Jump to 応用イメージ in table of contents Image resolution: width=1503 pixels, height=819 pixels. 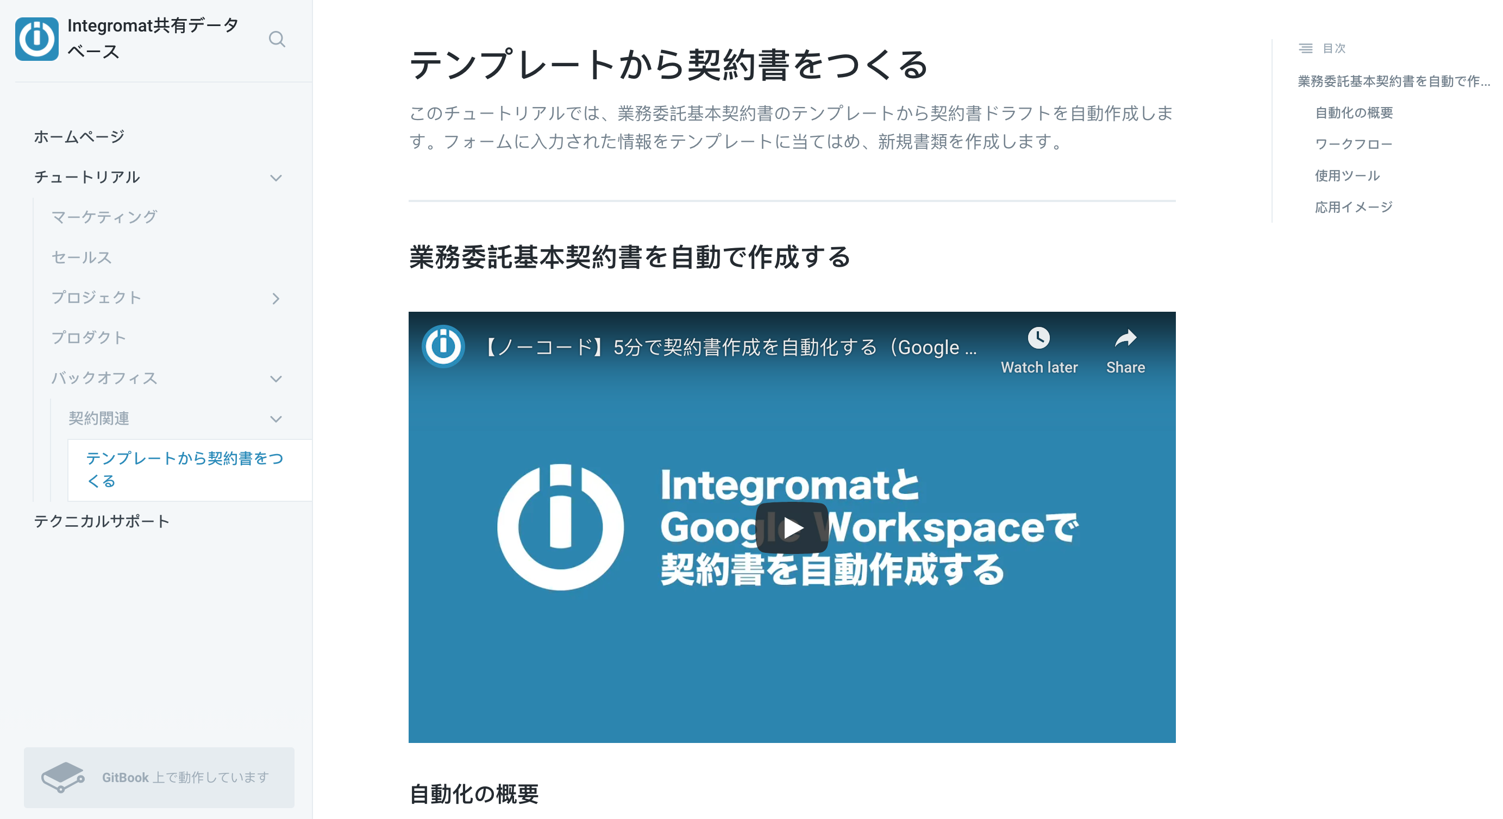coord(1354,207)
